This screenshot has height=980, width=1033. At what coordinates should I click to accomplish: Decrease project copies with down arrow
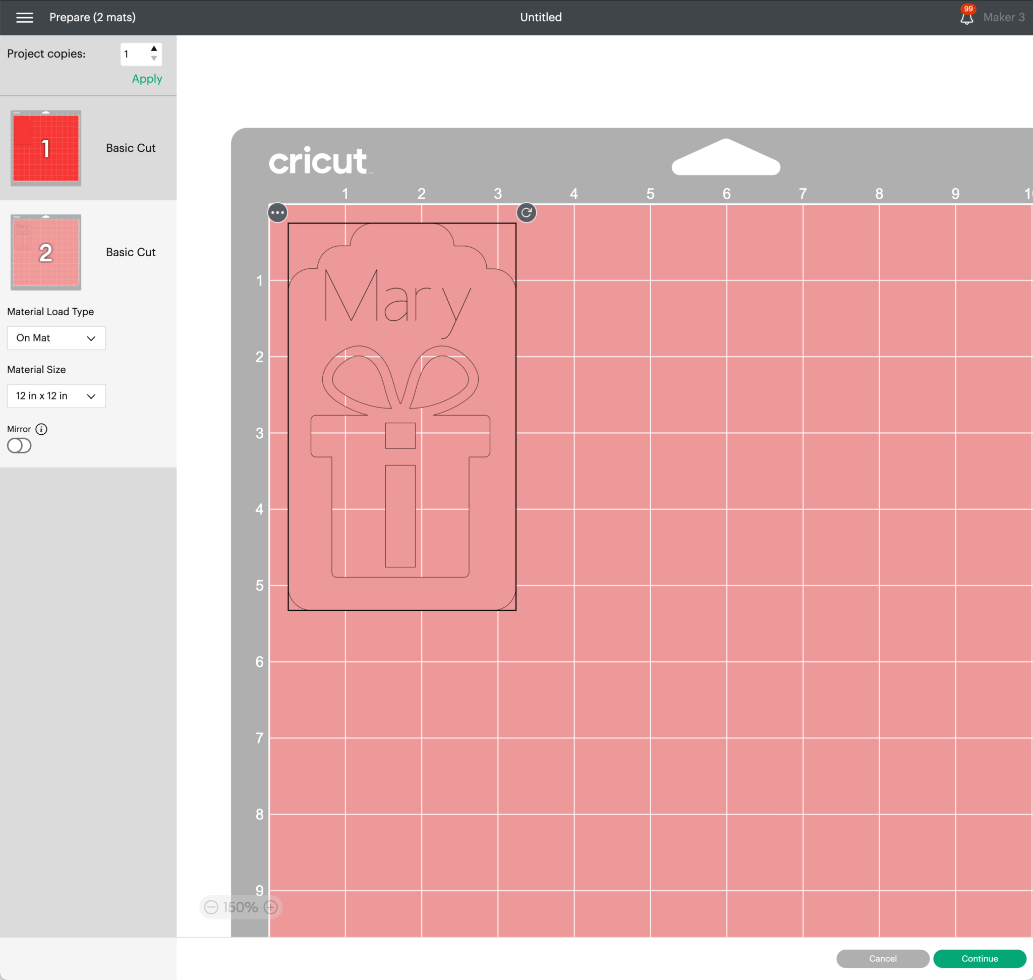point(154,59)
